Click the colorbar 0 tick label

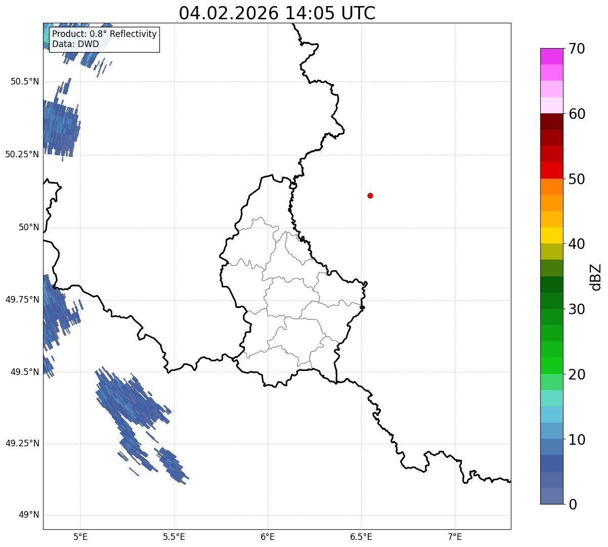point(572,504)
